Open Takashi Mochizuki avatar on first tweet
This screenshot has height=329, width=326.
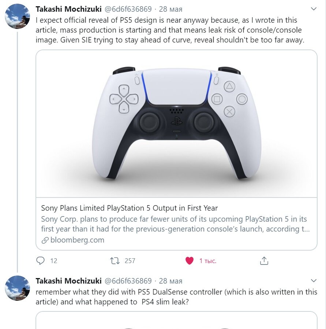coord(18,16)
